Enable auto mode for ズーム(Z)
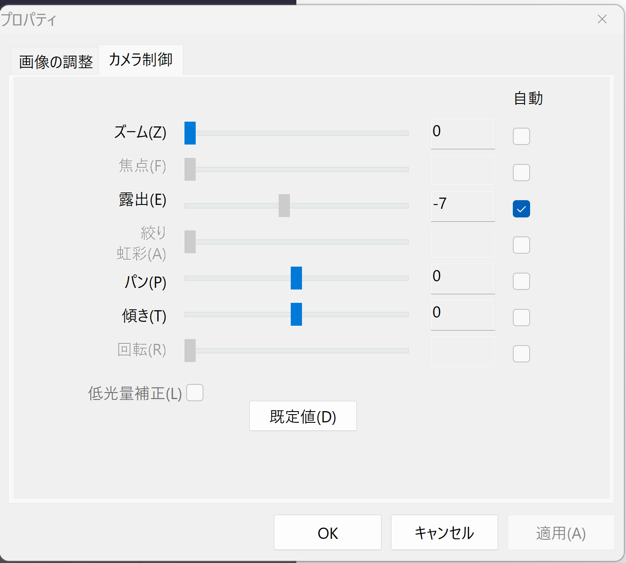Viewport: 626px width, 563px height. [521, 136]
